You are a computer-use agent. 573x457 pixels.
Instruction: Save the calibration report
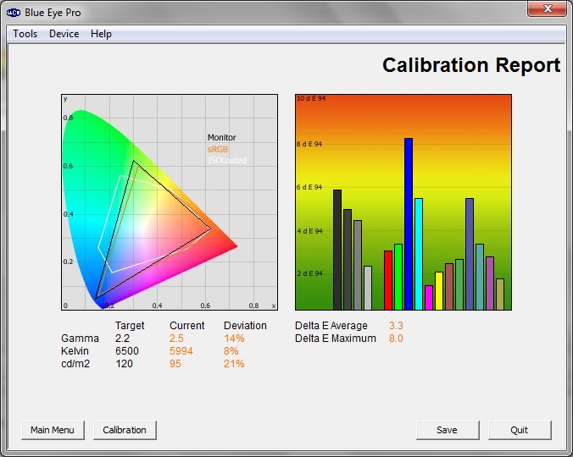(x=448, y=430)
